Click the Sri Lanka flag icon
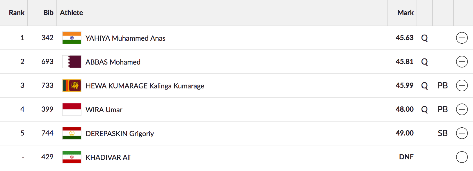473x171 pixels. (x=72, y=85)
